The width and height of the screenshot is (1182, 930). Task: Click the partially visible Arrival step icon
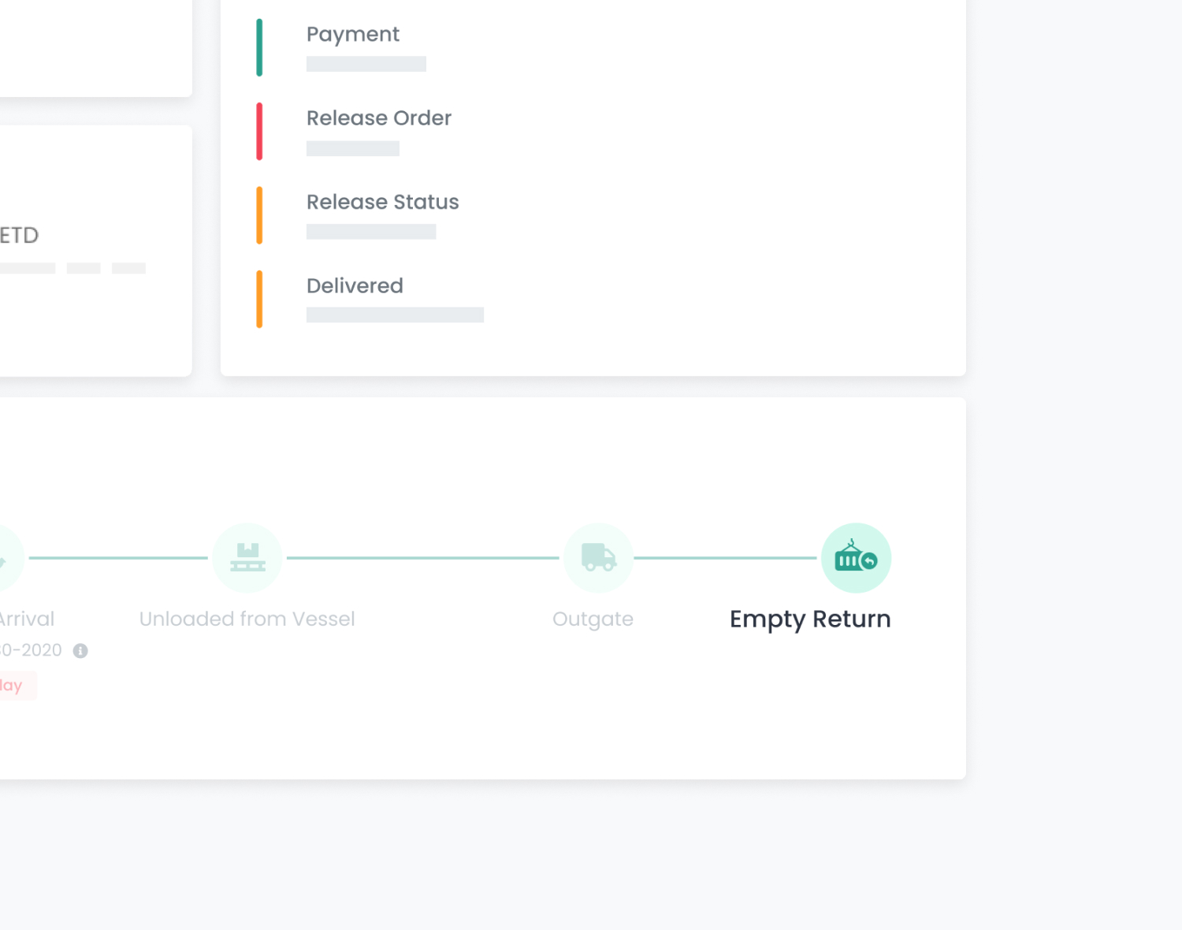(x=6, y=558)
